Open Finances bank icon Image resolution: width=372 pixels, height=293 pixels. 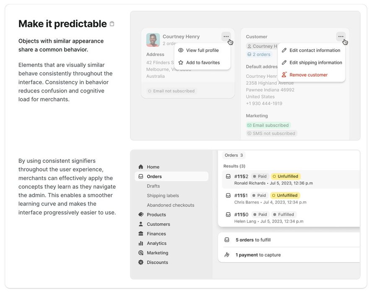click(141, 234)
